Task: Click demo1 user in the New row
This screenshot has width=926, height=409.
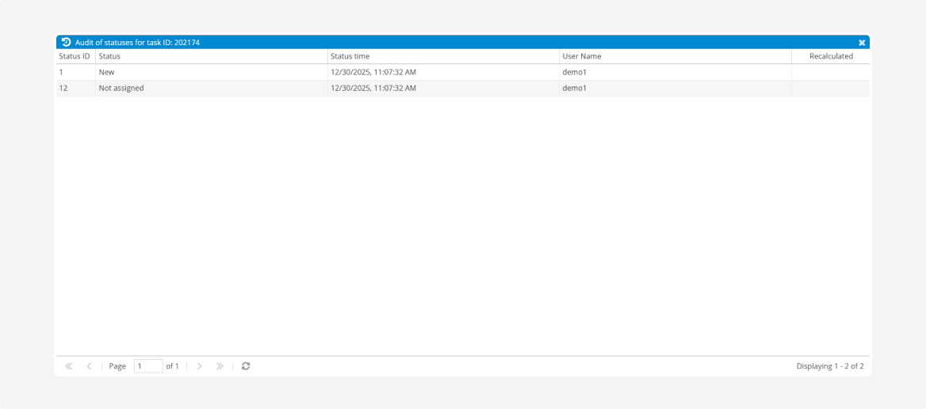Action: click(574, 72)
